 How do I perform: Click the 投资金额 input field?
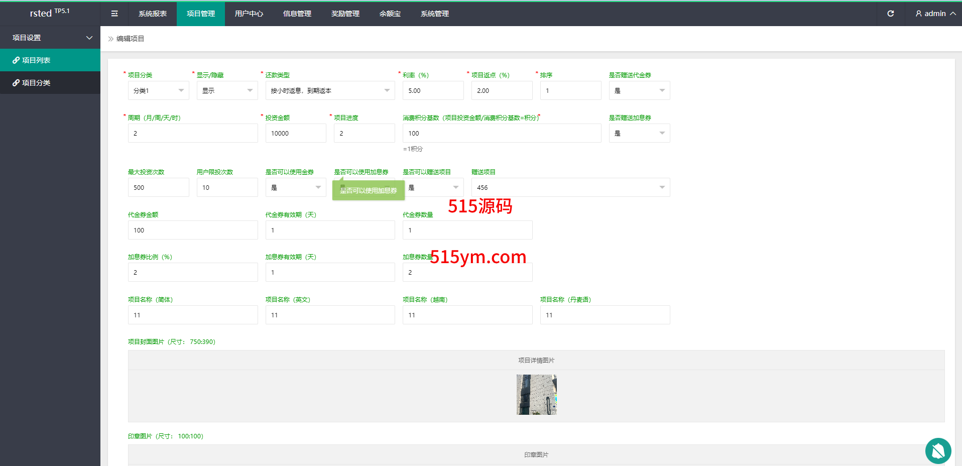[296, 133]
